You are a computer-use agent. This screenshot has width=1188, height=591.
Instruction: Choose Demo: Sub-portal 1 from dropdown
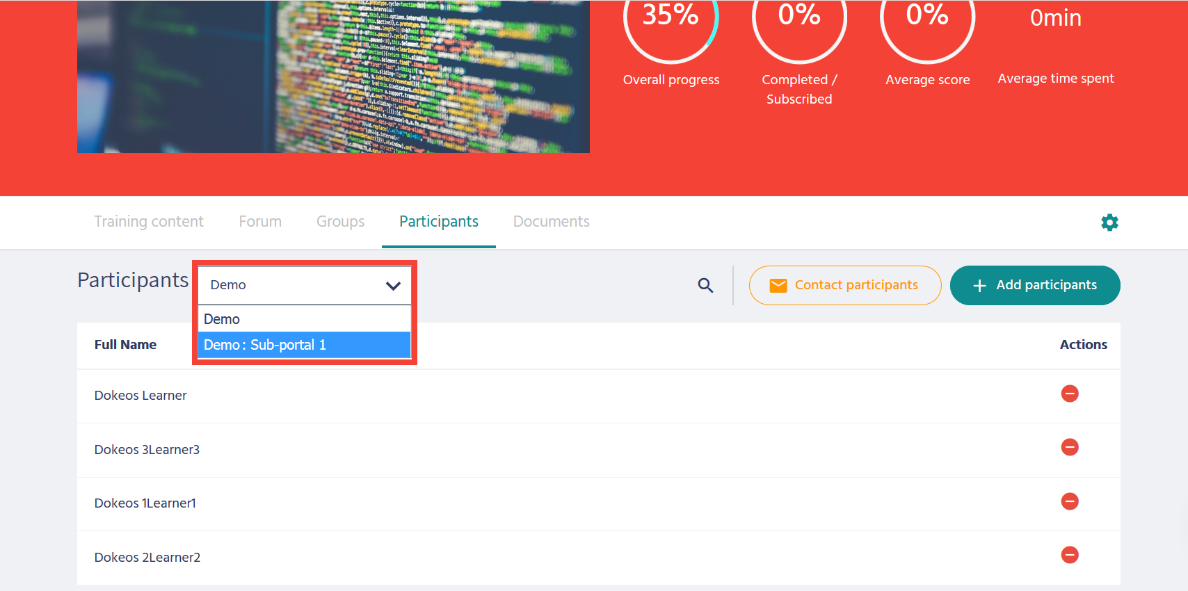[265, 345]
